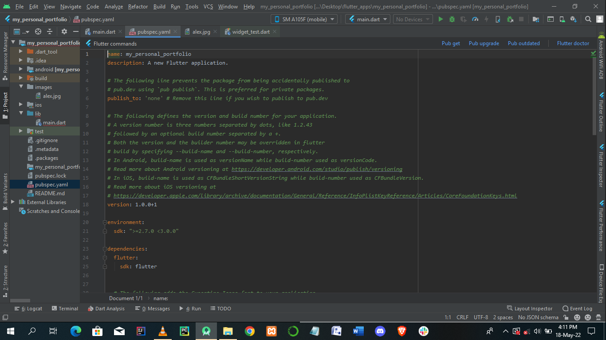606x340 pixels.
Task: Open the Project Structure folder icon
Action: (536, 19)
